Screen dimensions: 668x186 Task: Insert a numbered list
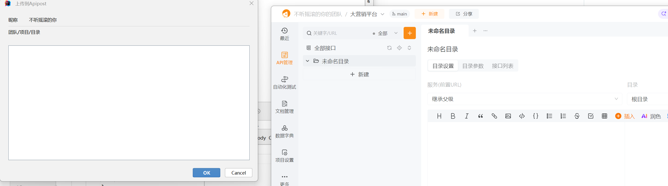tap(563, 116)
